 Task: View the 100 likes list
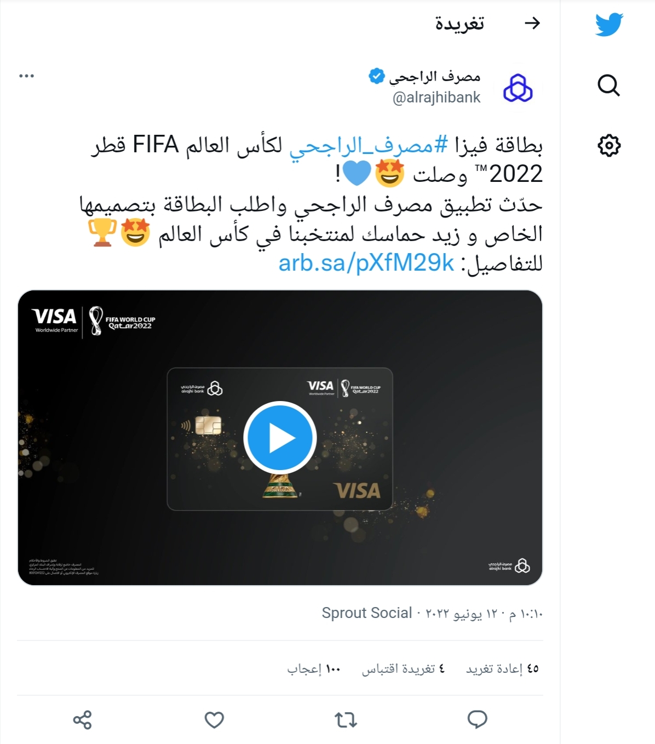(314, 668)
